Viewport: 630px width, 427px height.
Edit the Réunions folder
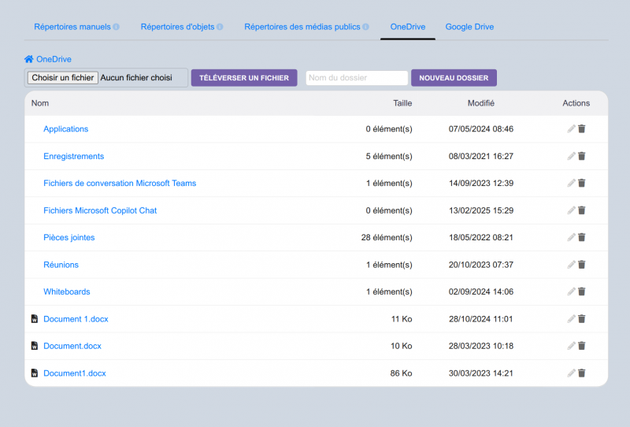pos(571,265)
